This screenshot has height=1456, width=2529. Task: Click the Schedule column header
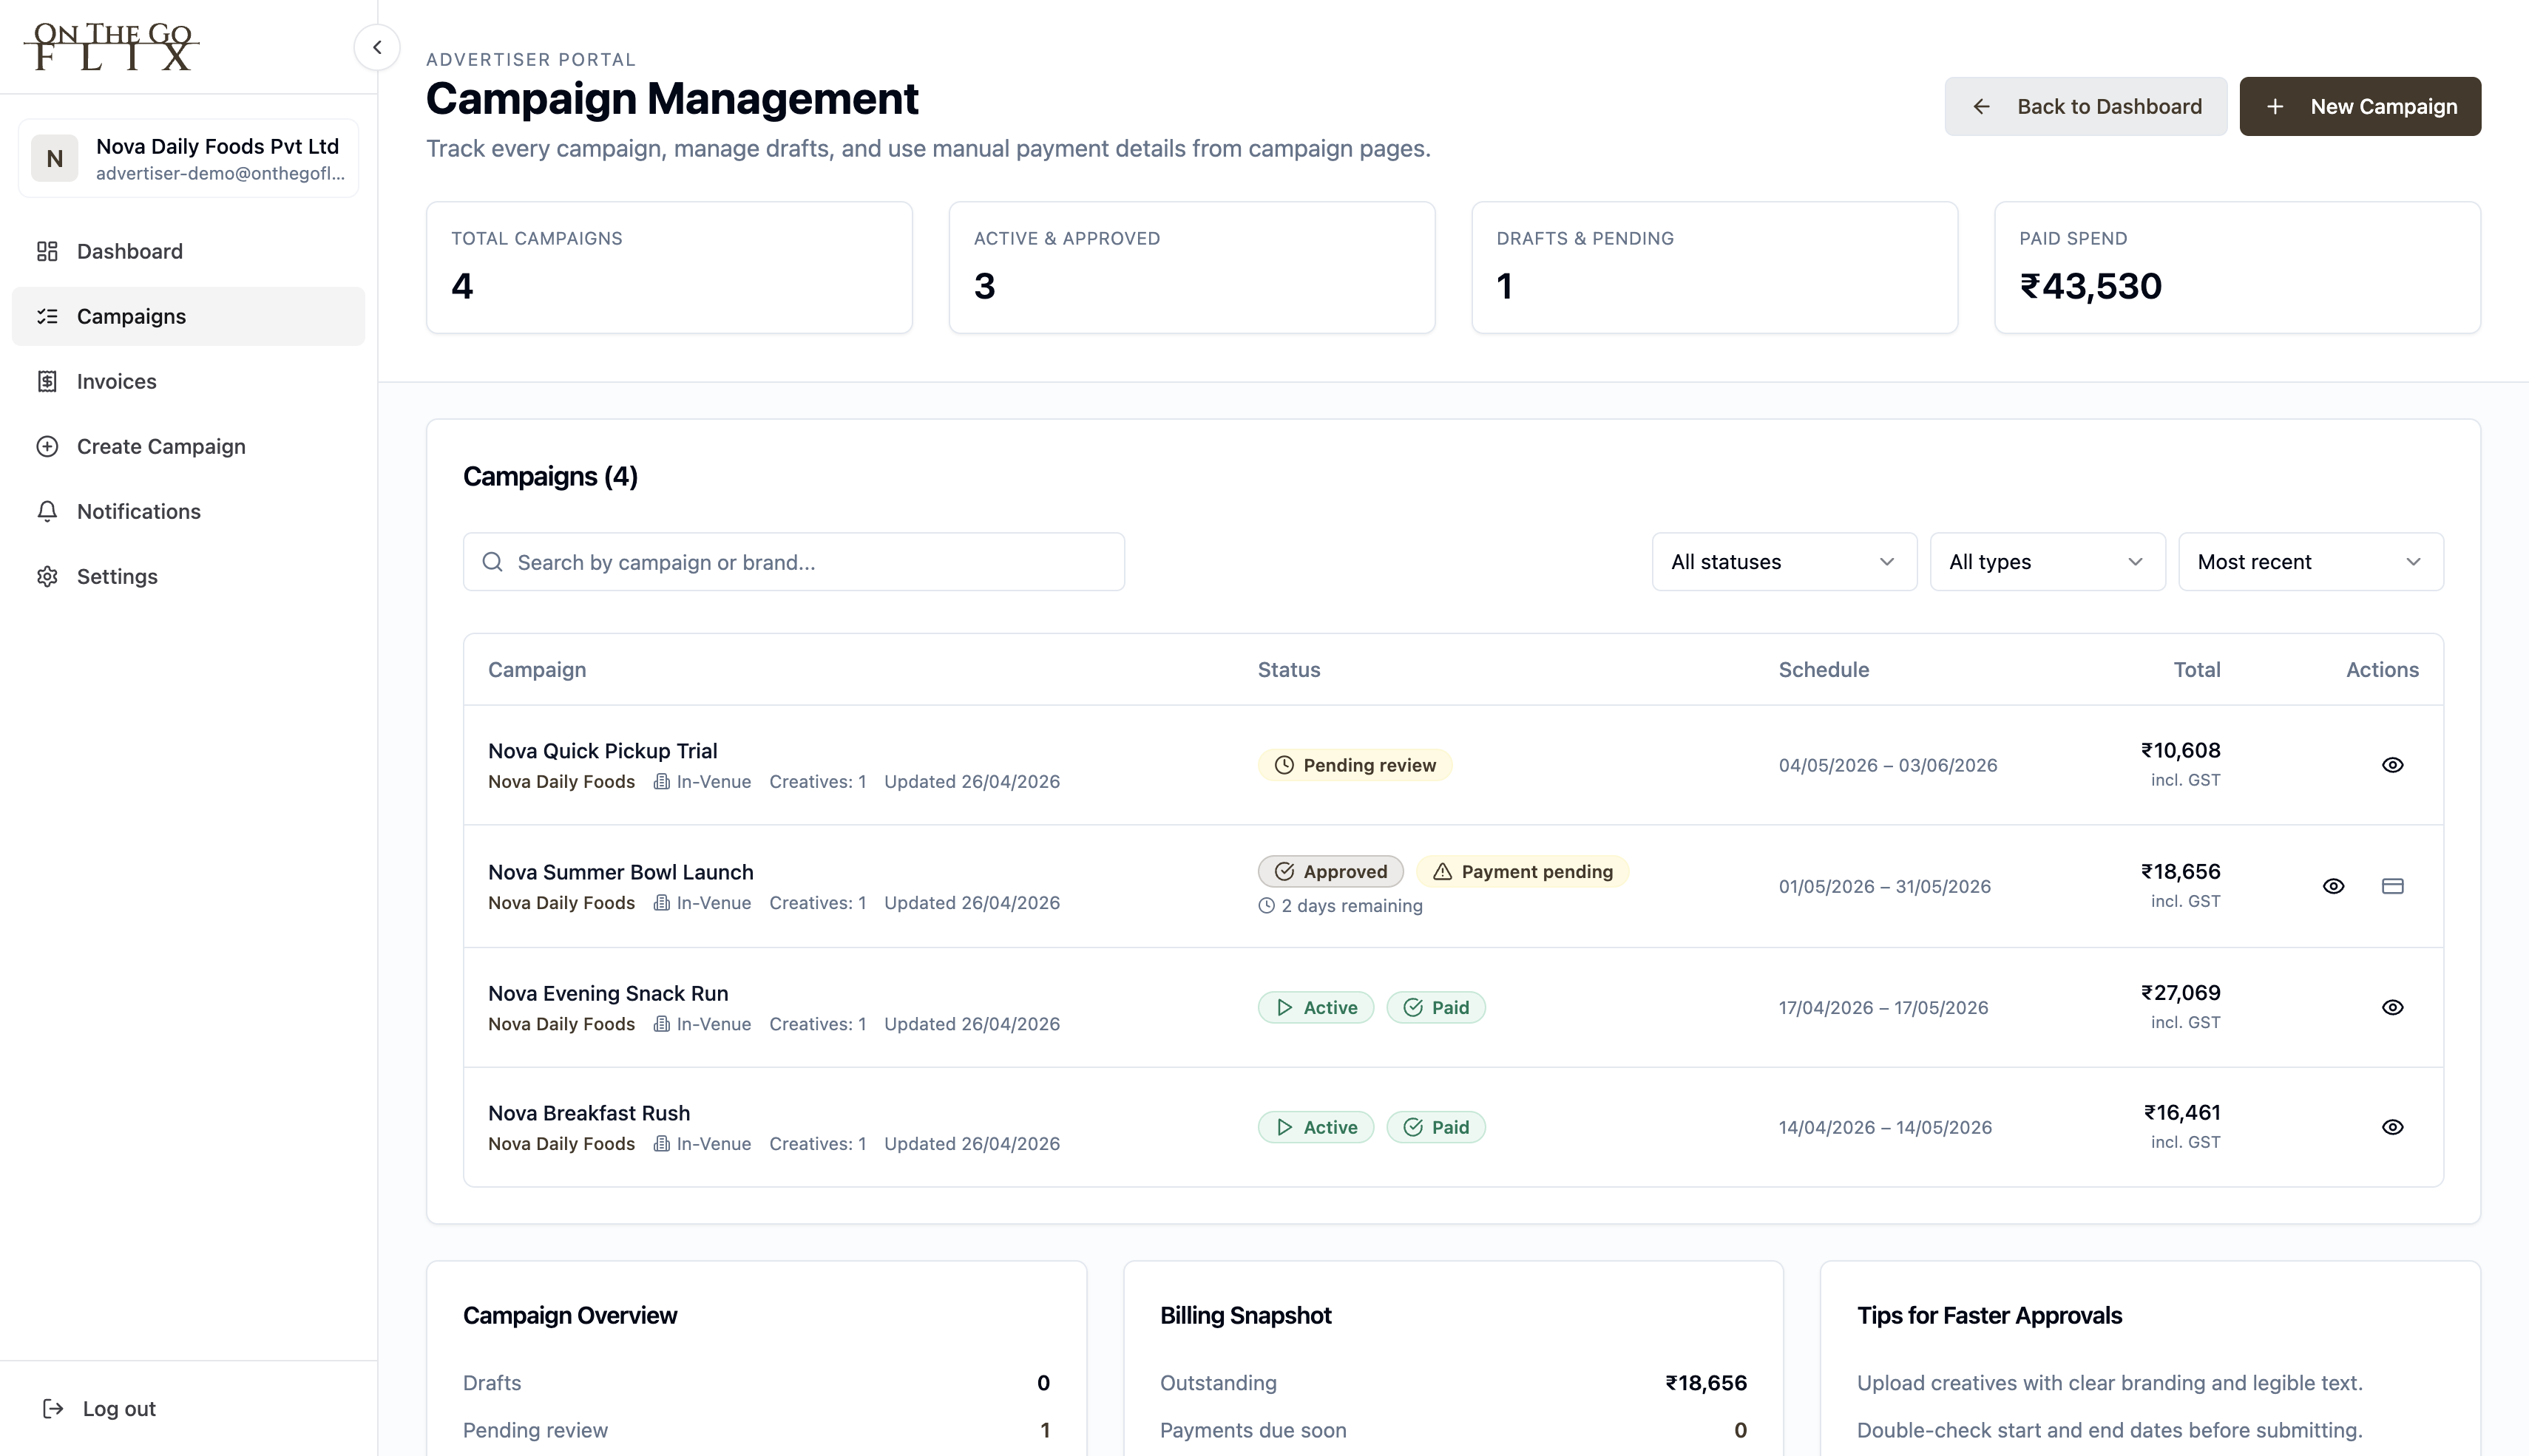[1824, 670]
